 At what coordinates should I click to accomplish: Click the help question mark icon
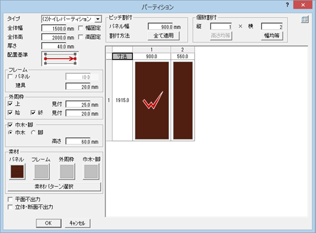[287, 5]
